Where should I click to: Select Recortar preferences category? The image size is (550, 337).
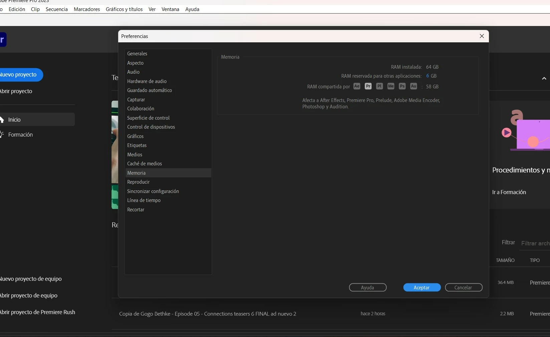tap(168, 210)
